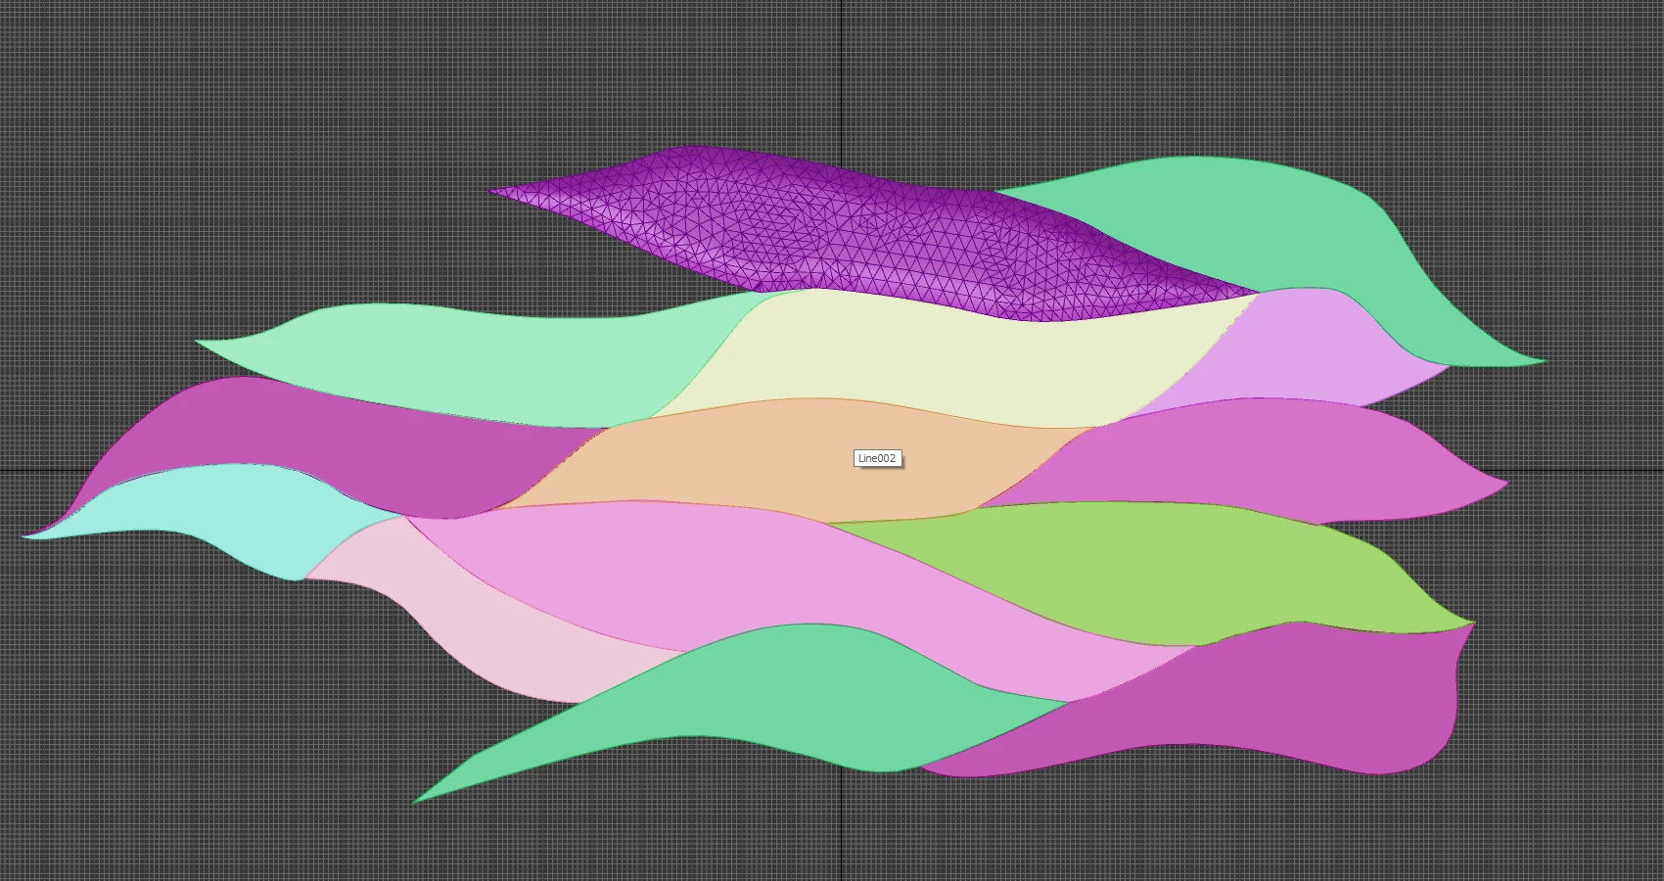Click the Line002 tooltip label
Viewport: 1664px width, 881px height.
tap(877, 458)
